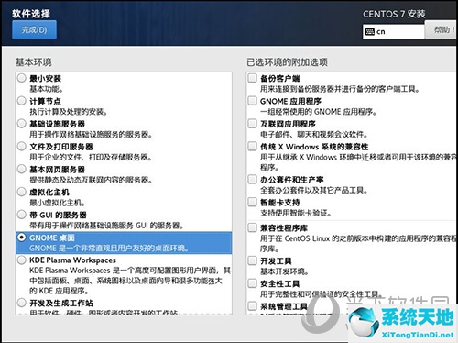This screenshot has height=343, width=458.
Task: Enable 传统 X Windows 系统的兼容性 checkbox
Action: click(252, 146)
